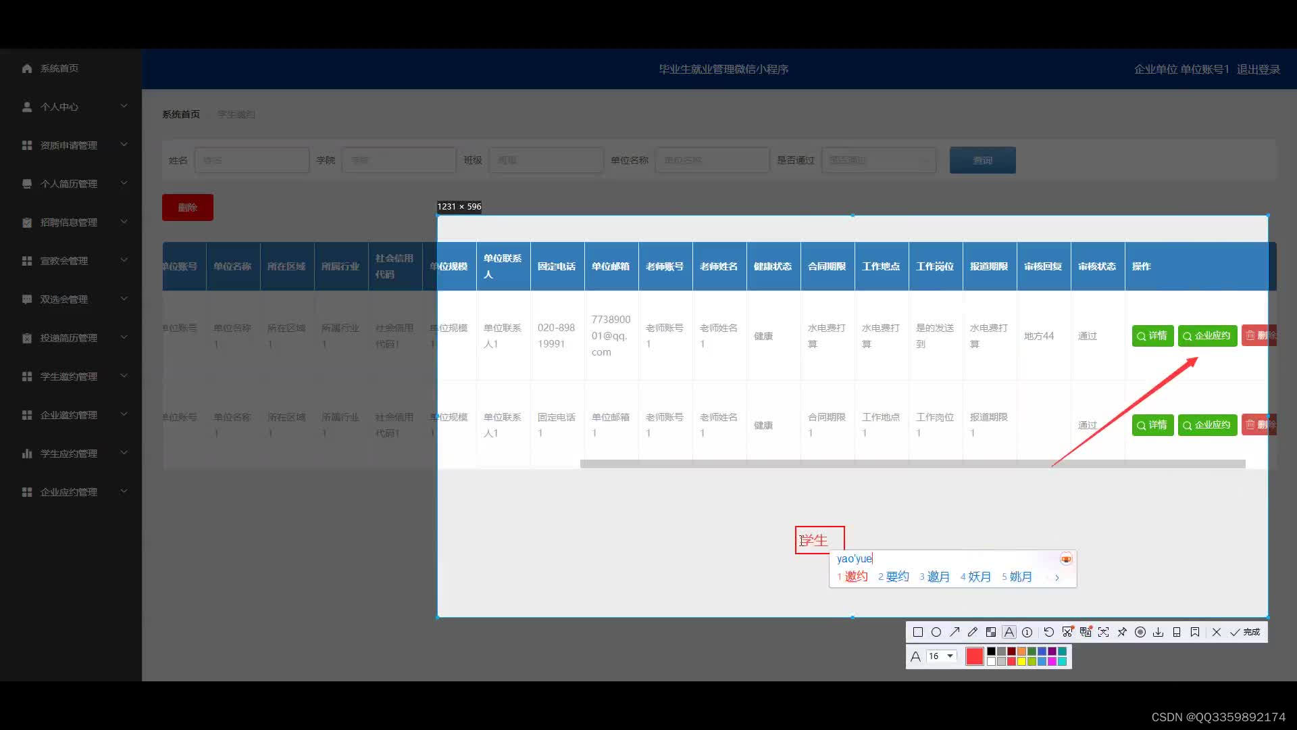1297x730 pixels.
Task: Click the input method logo icon
Action: pyautogui.click(x=1066, y=559)
